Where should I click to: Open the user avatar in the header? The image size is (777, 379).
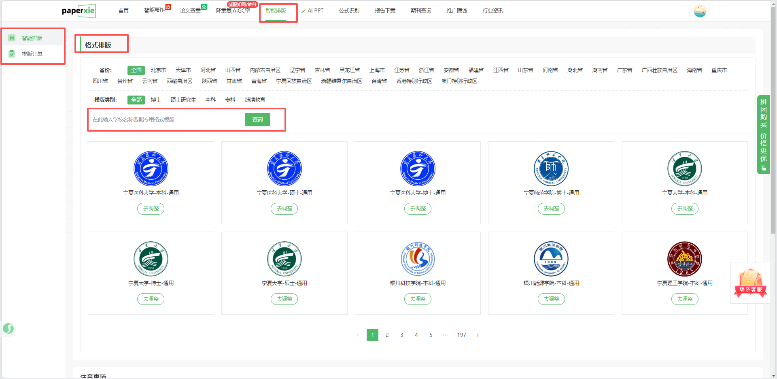[699, 11]
